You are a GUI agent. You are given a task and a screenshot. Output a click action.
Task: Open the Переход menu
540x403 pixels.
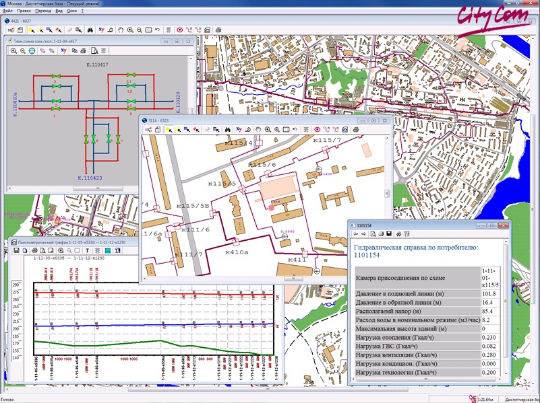click(43, 11)
